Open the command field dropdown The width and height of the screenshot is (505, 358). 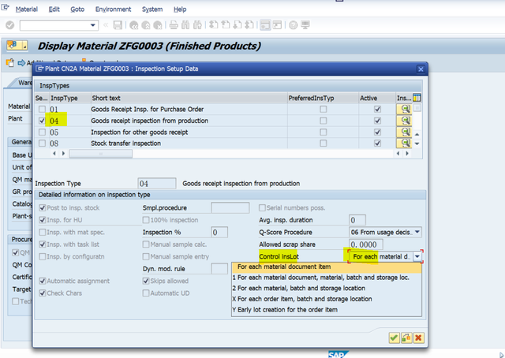[93, 25]
